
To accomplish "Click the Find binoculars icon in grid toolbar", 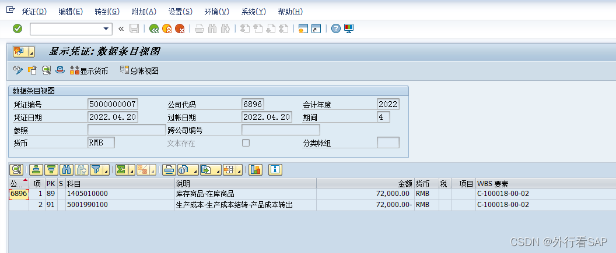I will click(x=66, y=170).
